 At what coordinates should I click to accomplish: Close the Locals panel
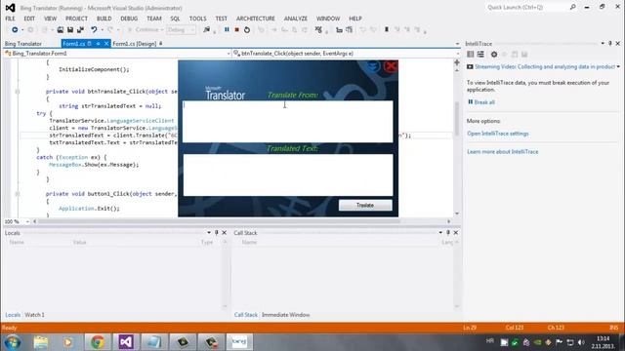pyautogui.click(x=224, y=233)
